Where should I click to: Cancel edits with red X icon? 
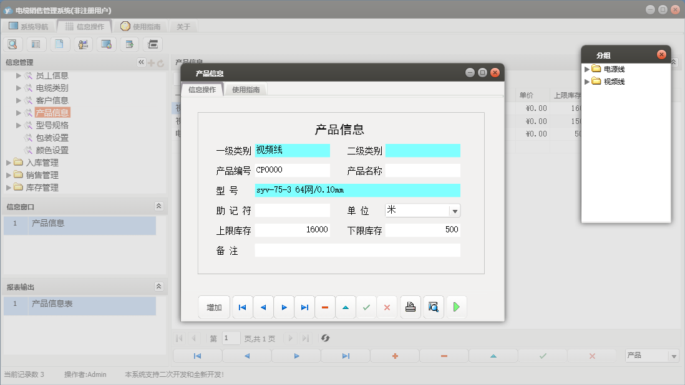click(387, 307)
